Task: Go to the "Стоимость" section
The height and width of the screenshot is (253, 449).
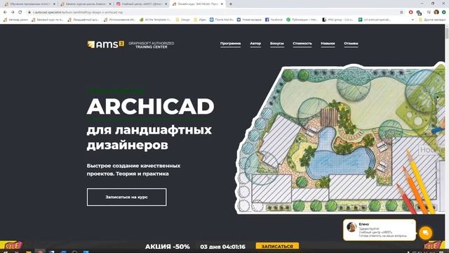Action: click(x=302, y=44)
